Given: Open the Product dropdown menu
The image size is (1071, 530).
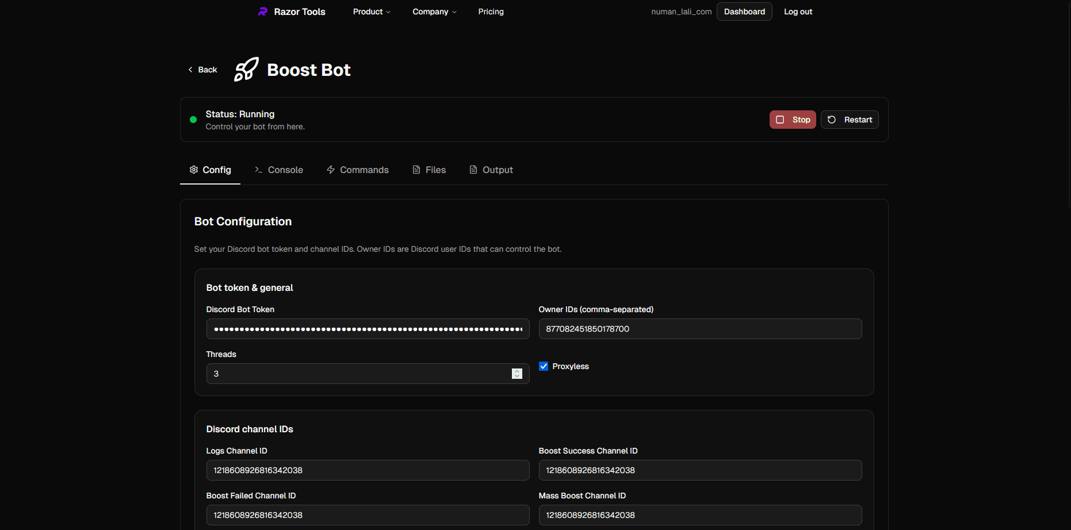Looking at the screenshot, I should click(371, 11).
